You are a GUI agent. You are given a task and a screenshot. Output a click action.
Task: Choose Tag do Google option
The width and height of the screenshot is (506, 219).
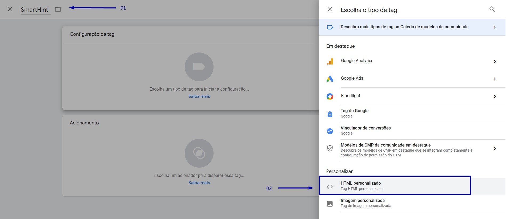coord(412,113)
